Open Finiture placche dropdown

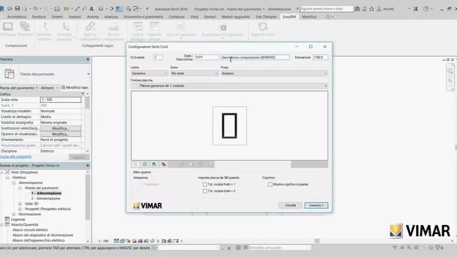[x=230, y=86]
